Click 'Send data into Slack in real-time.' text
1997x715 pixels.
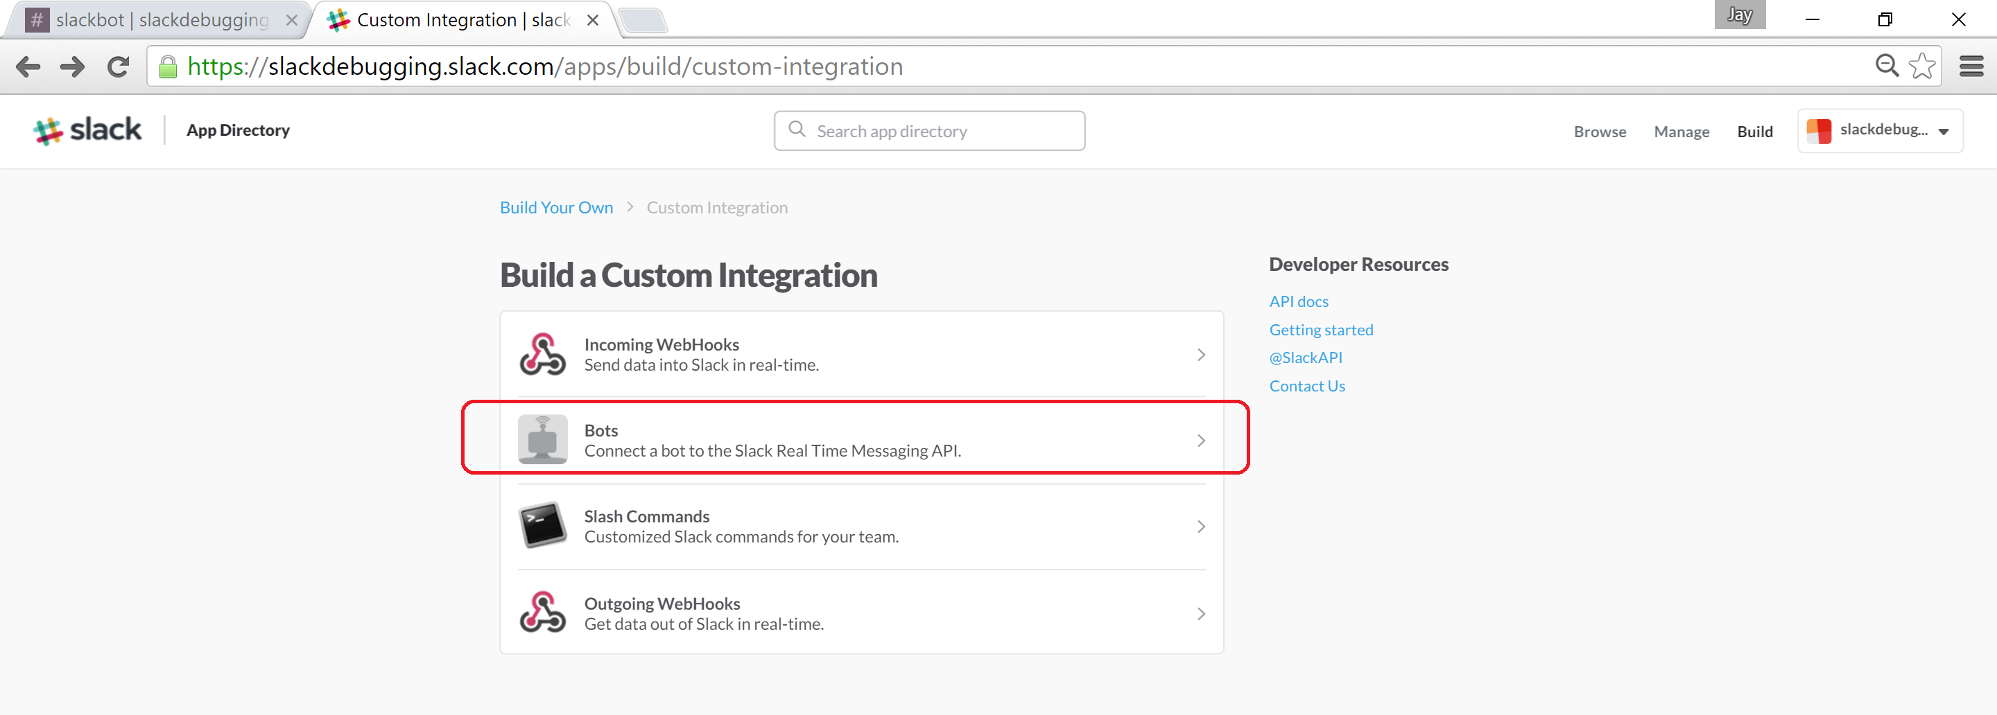pos(701,365)
